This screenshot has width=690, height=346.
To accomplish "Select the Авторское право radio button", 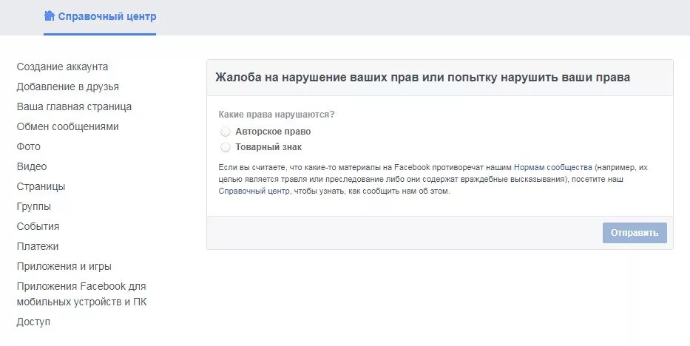I will [x=226, y=132].
